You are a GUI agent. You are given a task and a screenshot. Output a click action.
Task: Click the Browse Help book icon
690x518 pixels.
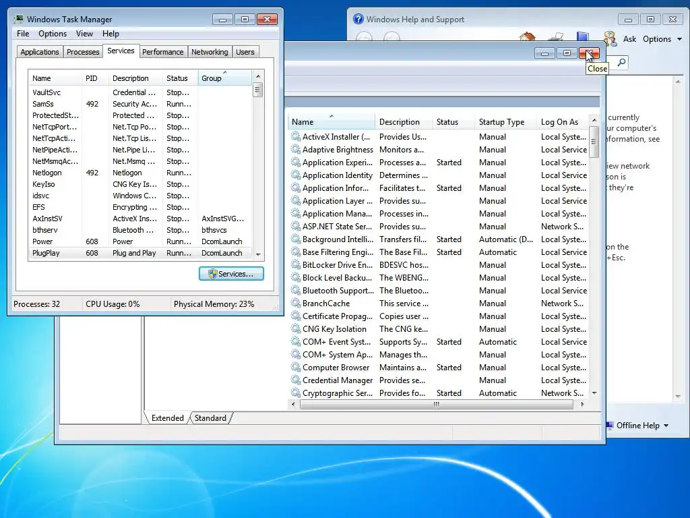pos(583,36)
